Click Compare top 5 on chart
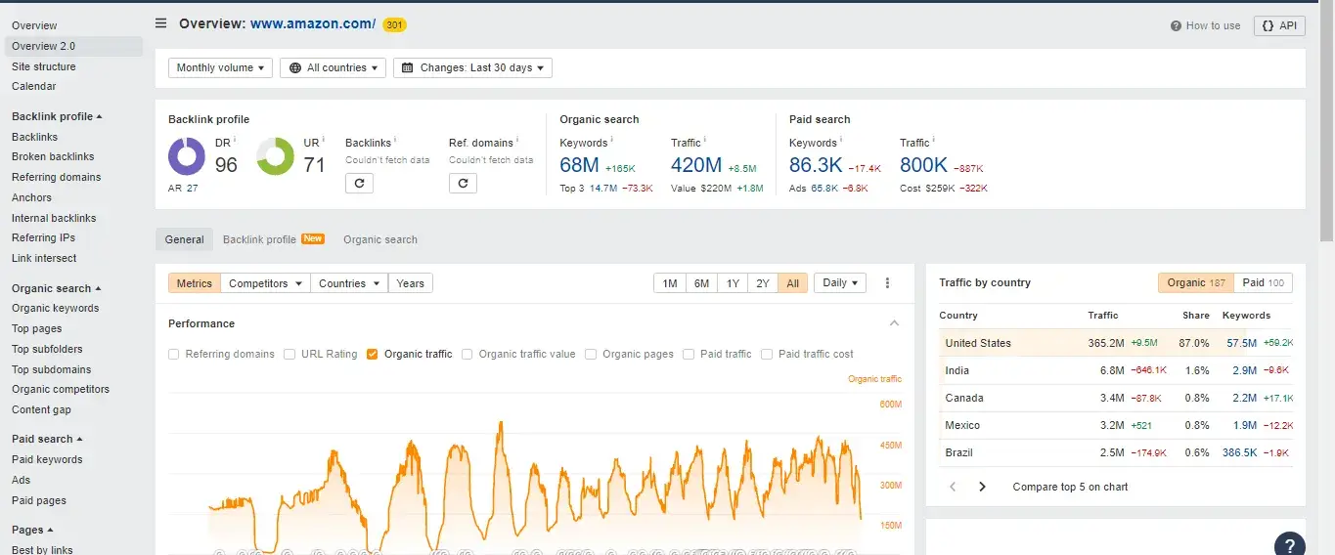 click(x=1070, y=487)
